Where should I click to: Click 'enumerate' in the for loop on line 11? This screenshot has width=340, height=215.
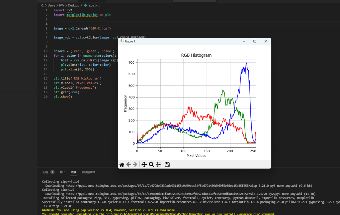pyautogui.click(x=91, y=56)
